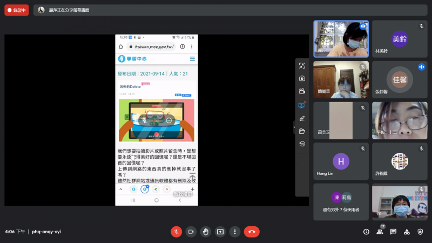Select the 張佳馨 participant tile

pyautogui.click(x=400, y=79)
